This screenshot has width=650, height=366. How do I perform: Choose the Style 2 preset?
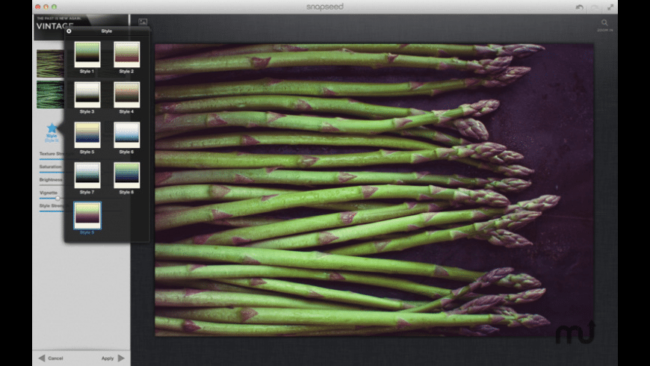[x=126, y=55]
